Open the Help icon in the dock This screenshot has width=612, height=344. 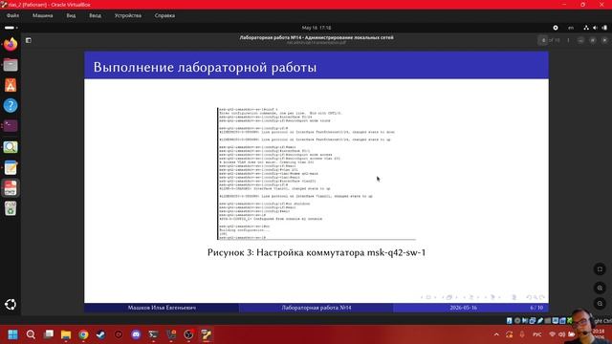pyautogui.click(x=11, y=105)
